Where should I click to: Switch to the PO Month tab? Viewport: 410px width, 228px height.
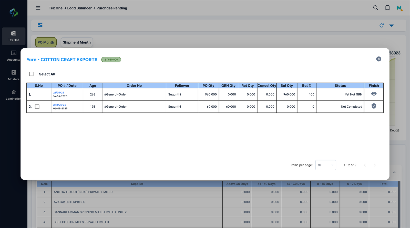(46, 42)
